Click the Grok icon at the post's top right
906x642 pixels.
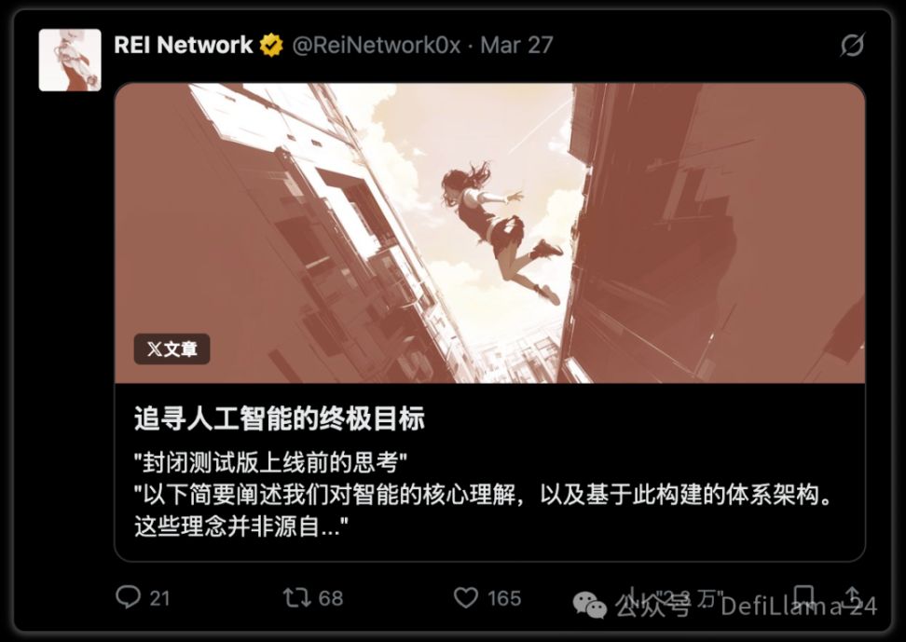point(852,45)
